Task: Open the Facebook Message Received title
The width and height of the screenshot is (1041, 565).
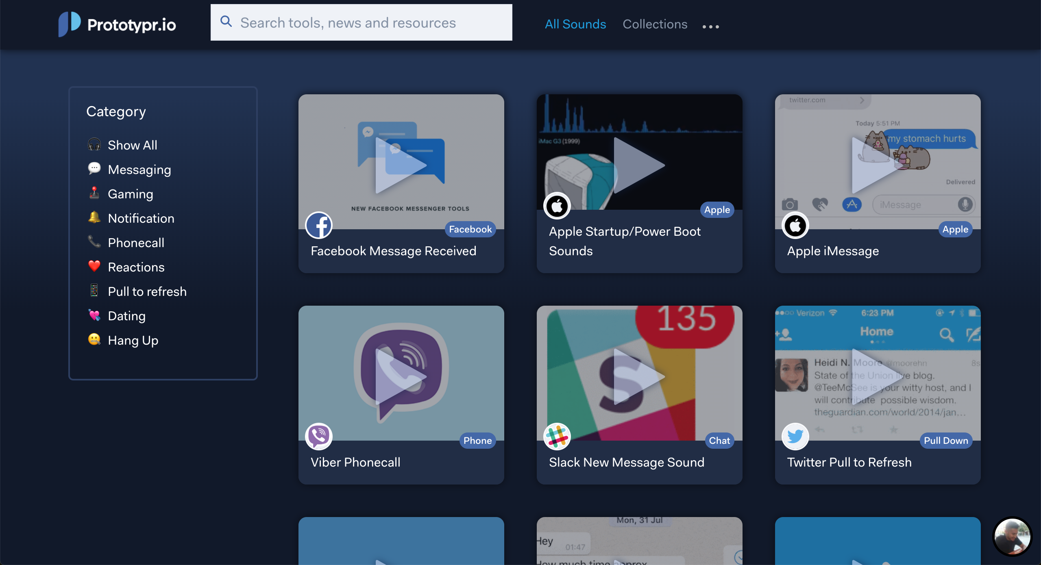Action: 393,251
